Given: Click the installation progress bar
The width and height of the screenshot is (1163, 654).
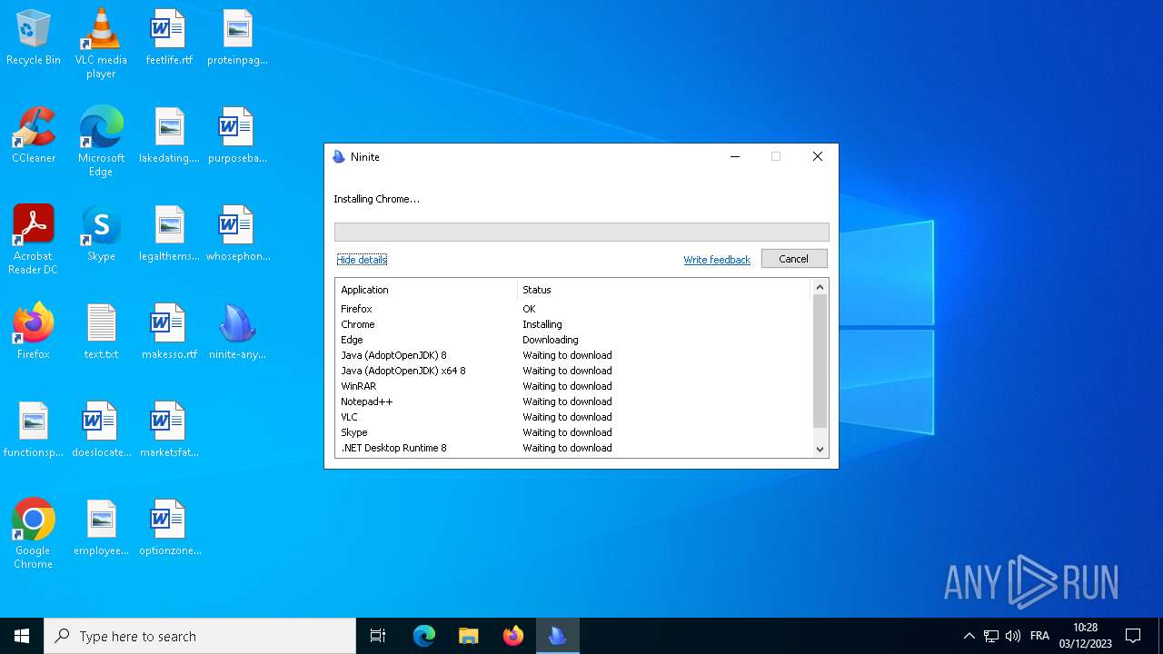Looking at the screenshot, I should point(581,232).
